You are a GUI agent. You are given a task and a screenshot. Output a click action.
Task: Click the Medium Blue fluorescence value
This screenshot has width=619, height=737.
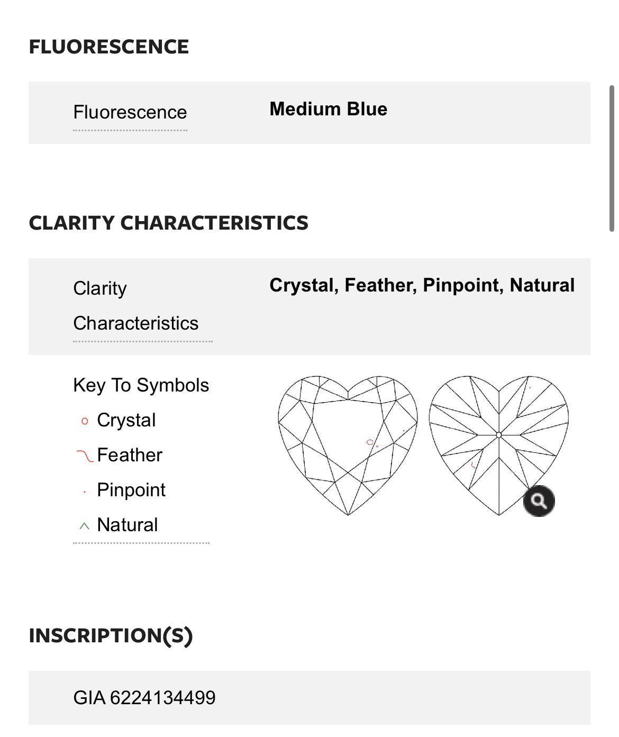click(x=329, y=109)
